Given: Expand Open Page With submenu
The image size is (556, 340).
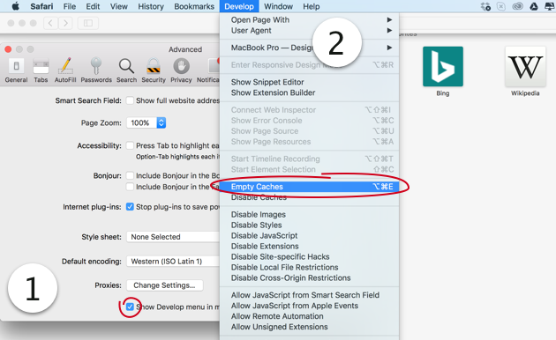Looking at the screenshot, I should click(309, 19).
